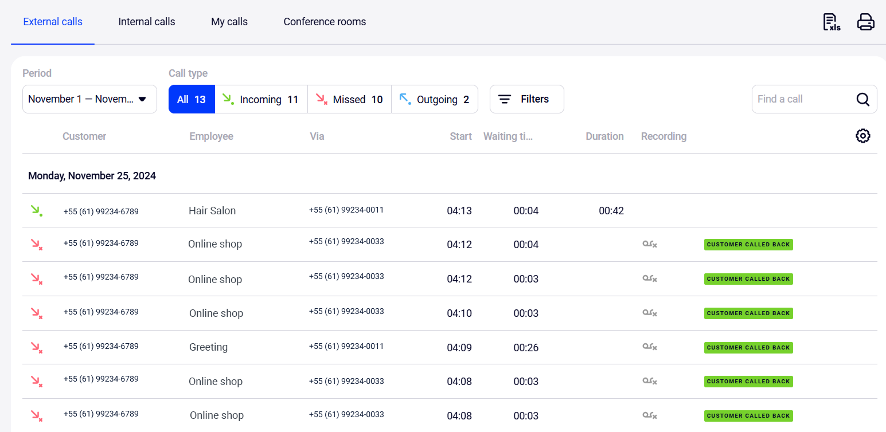Open the Period date range dropdown

point(89,99)
